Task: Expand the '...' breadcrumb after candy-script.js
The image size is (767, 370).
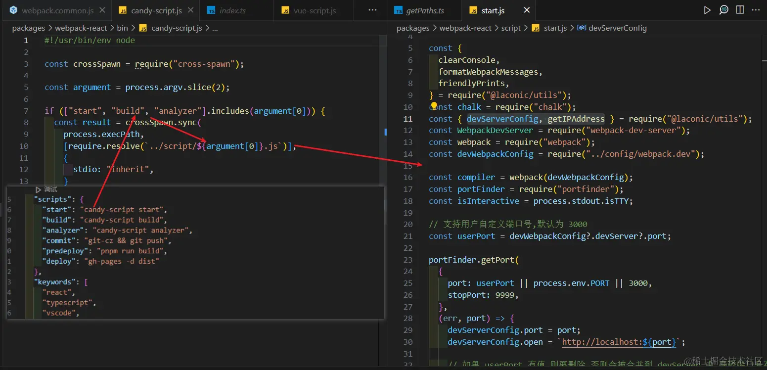Action: point(215,29)
